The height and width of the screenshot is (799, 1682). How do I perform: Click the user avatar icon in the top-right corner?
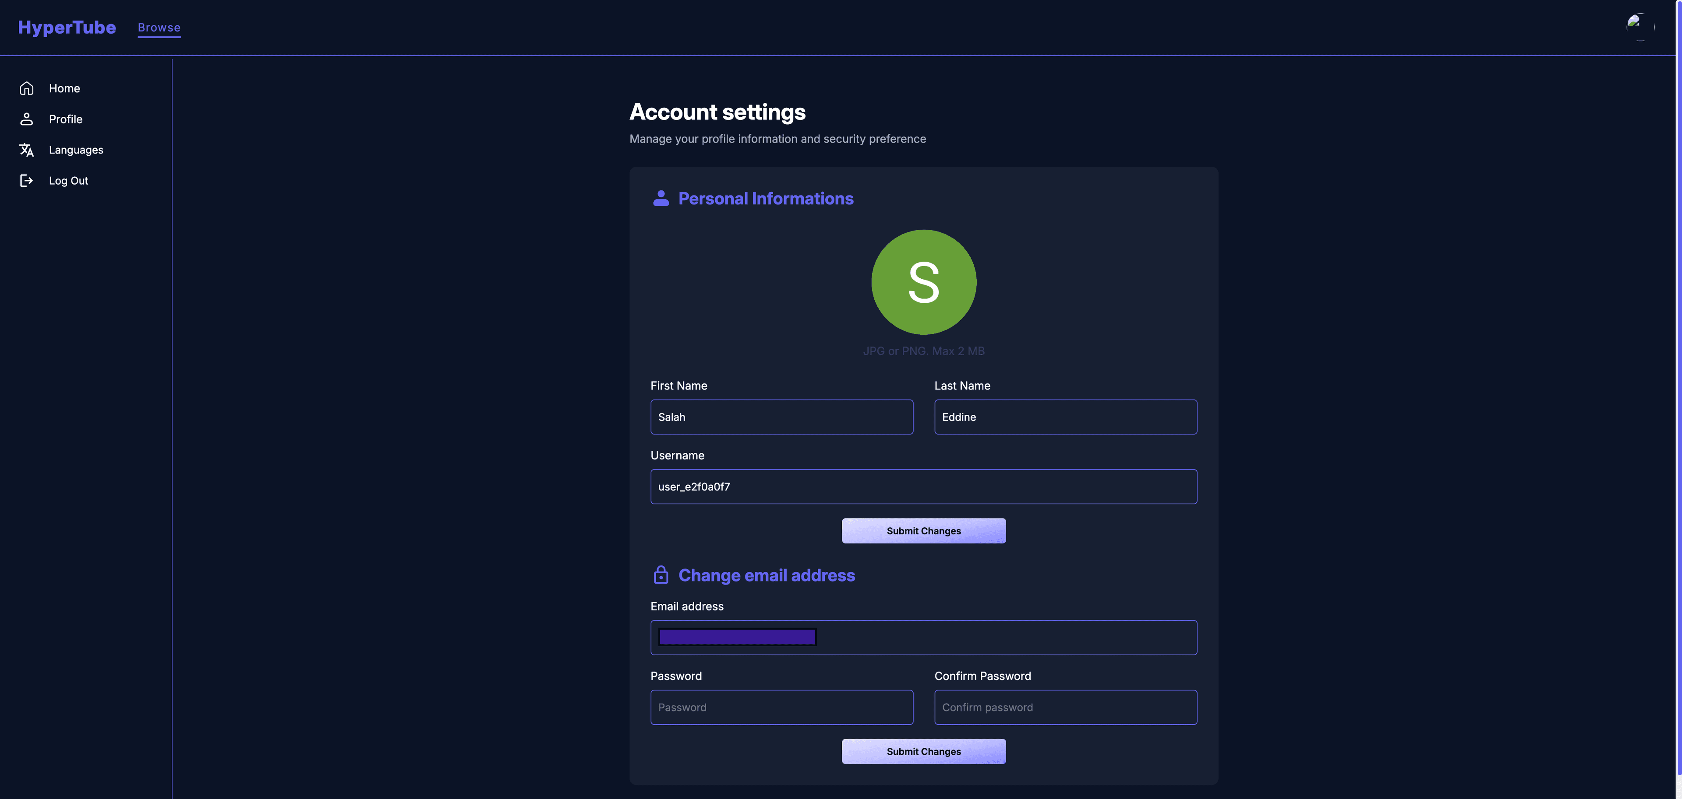coord(1640,27)
